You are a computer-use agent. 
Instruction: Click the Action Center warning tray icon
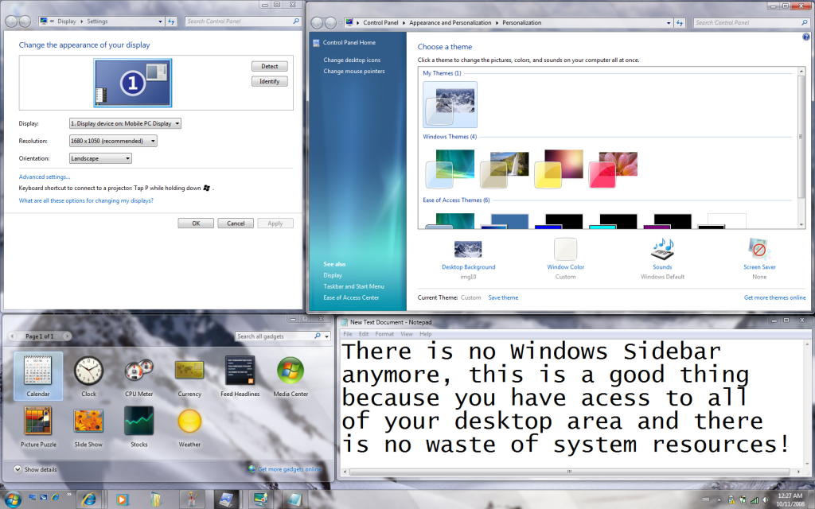[731, 500]
